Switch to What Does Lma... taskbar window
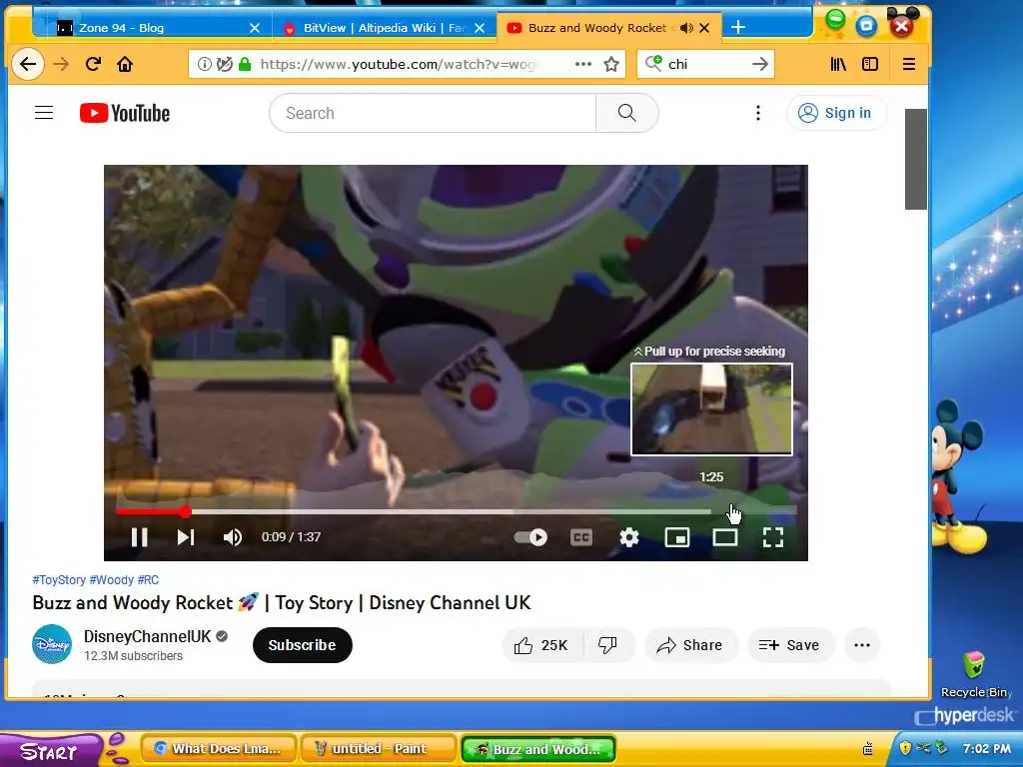The height and width of the screenshot is (767, 1023). coord(219,749)
